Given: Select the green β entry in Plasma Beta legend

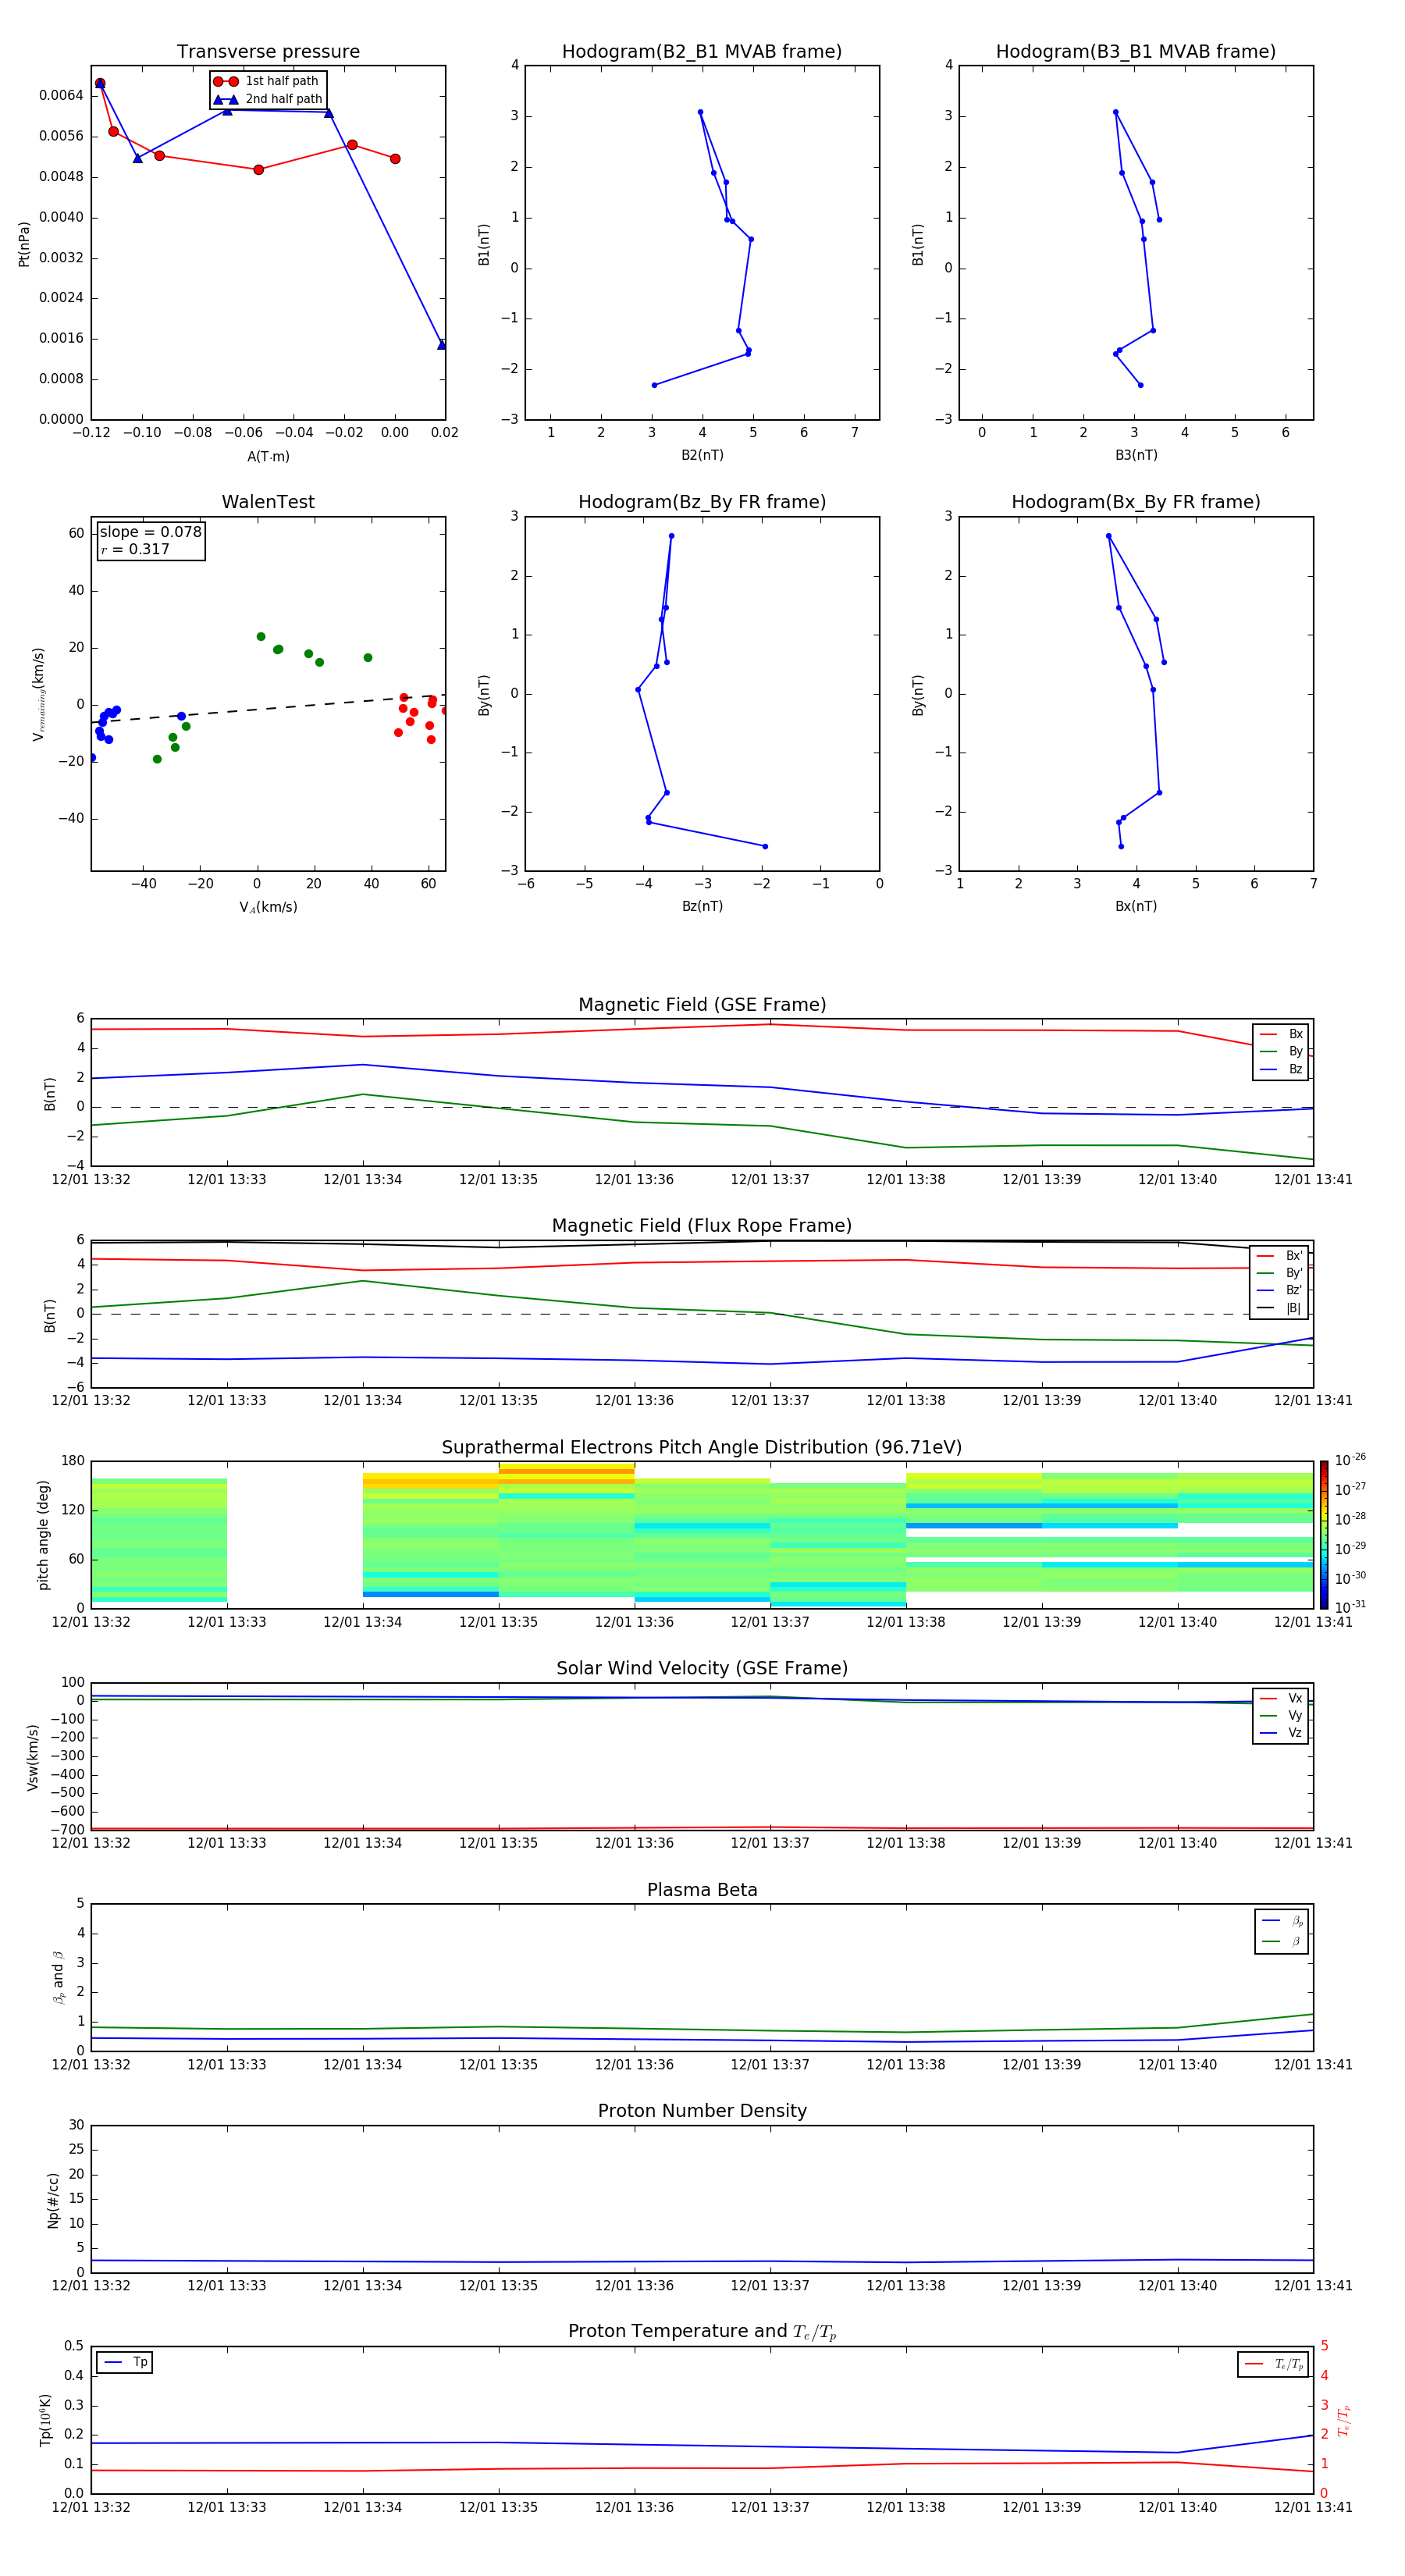Looking at the screenshot, I should pos(1282,1941).
